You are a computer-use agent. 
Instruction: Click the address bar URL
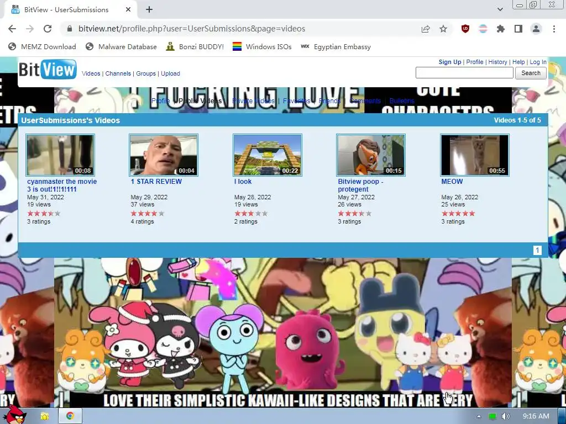(192, 29)
